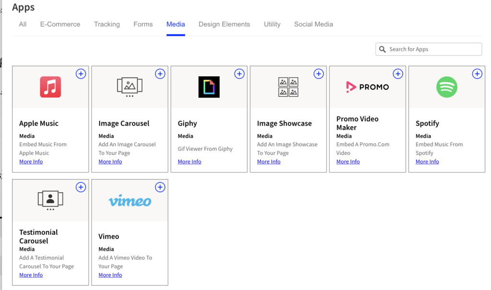The height and width of the screenshot is (290, 491).
Task: Add Vimeo app using plus icon
Action: [x=160, y=187]
